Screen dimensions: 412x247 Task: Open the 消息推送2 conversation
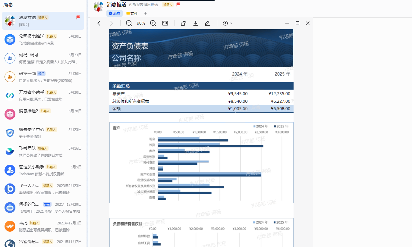(43, 114)
